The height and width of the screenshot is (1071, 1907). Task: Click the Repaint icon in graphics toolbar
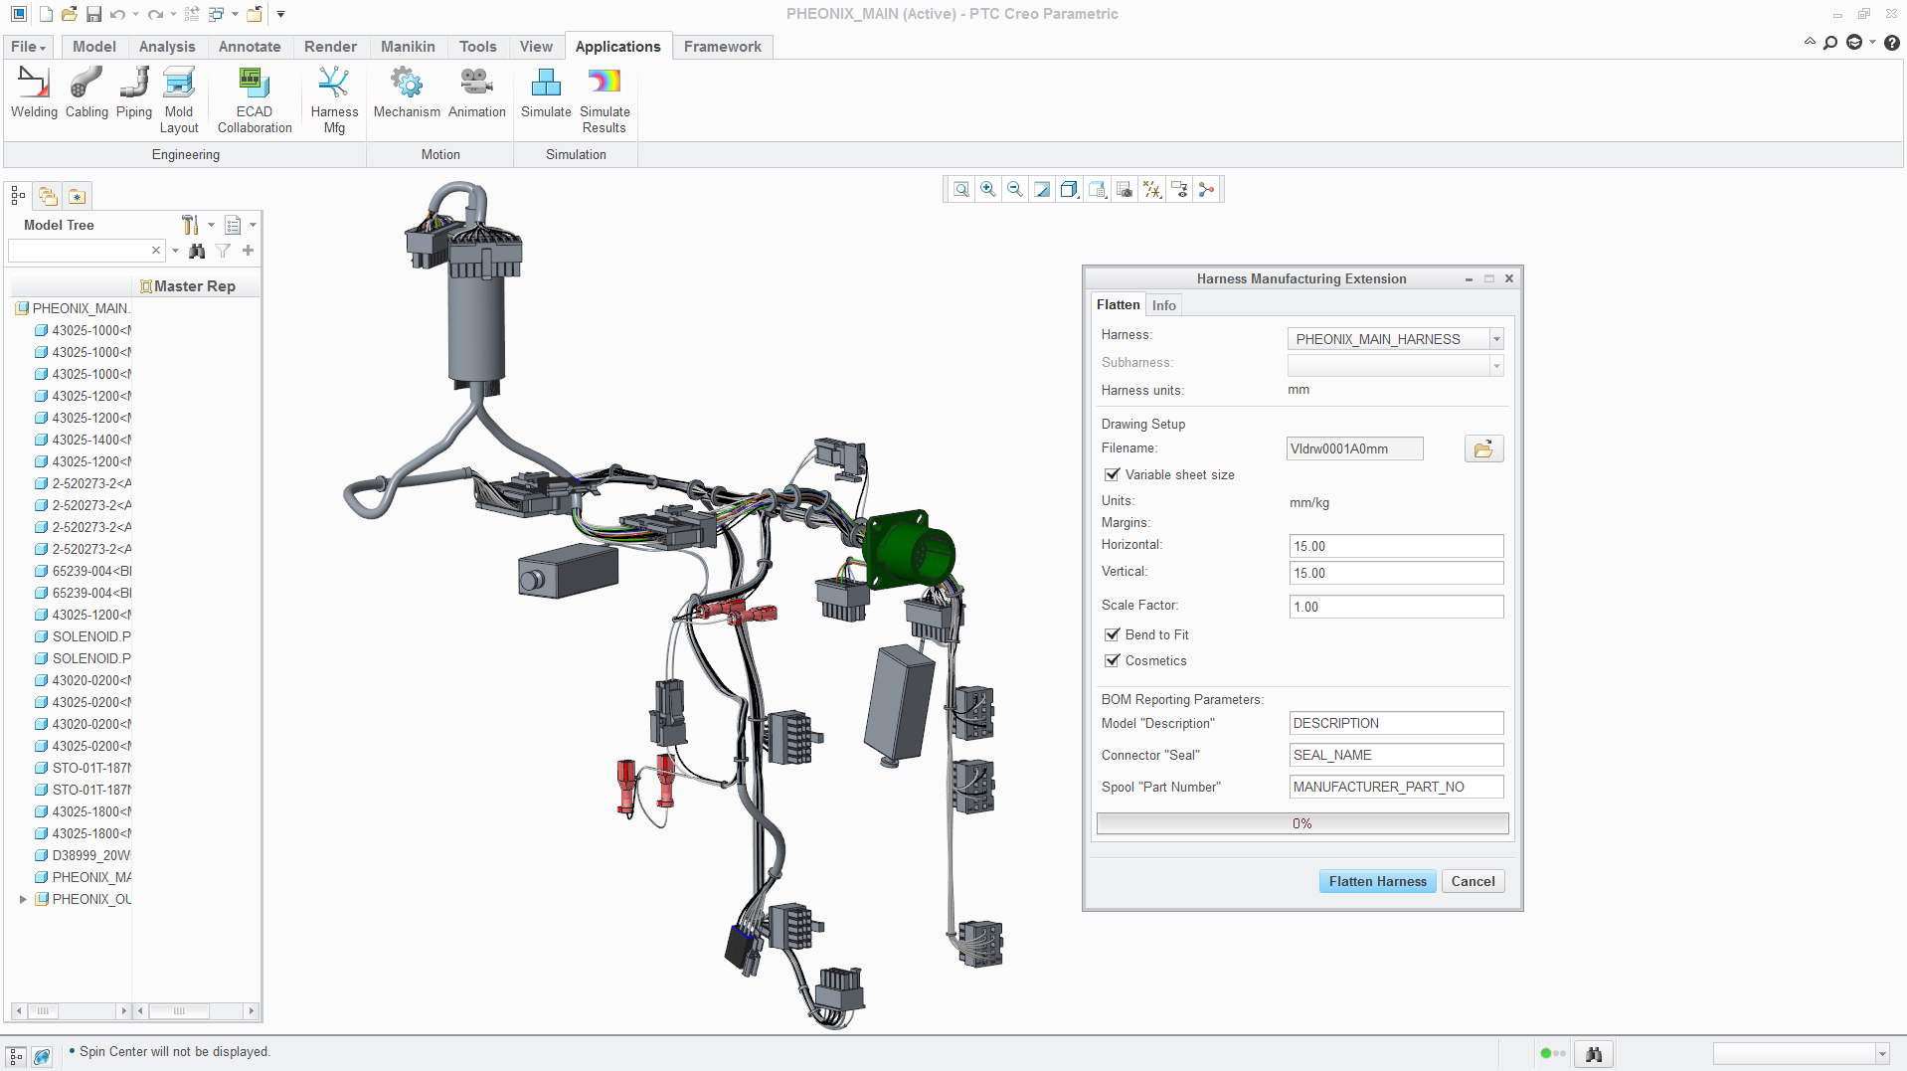[x=1042, y=189]
